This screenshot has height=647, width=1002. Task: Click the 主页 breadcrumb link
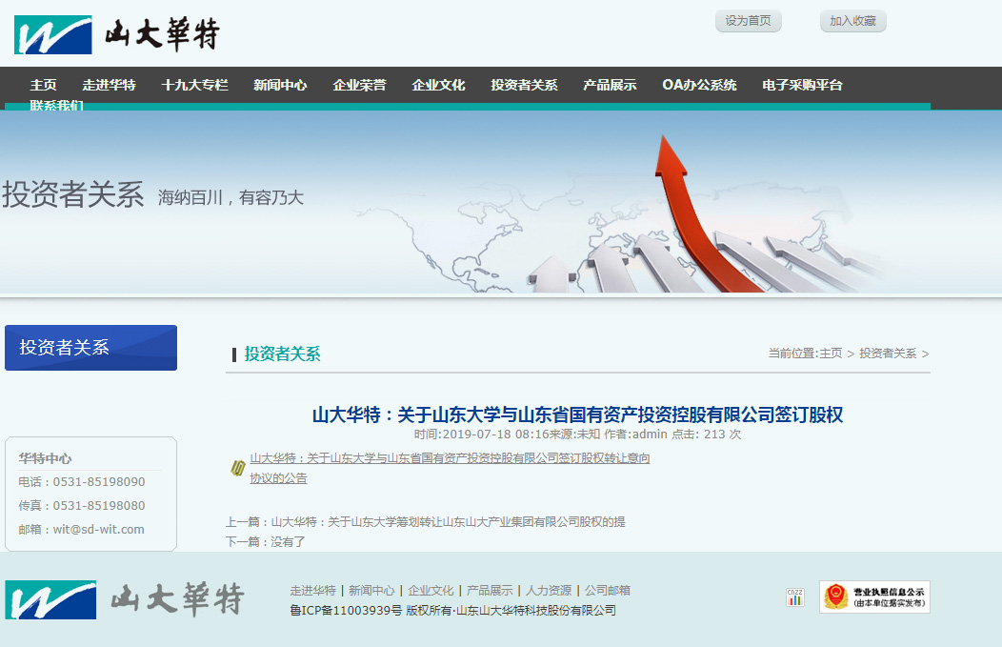[x=831, y=354]
